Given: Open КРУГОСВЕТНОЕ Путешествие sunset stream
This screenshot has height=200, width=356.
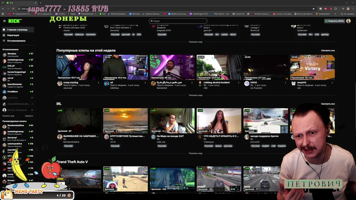Looking at the screenshot, I should tap(125, 121).
